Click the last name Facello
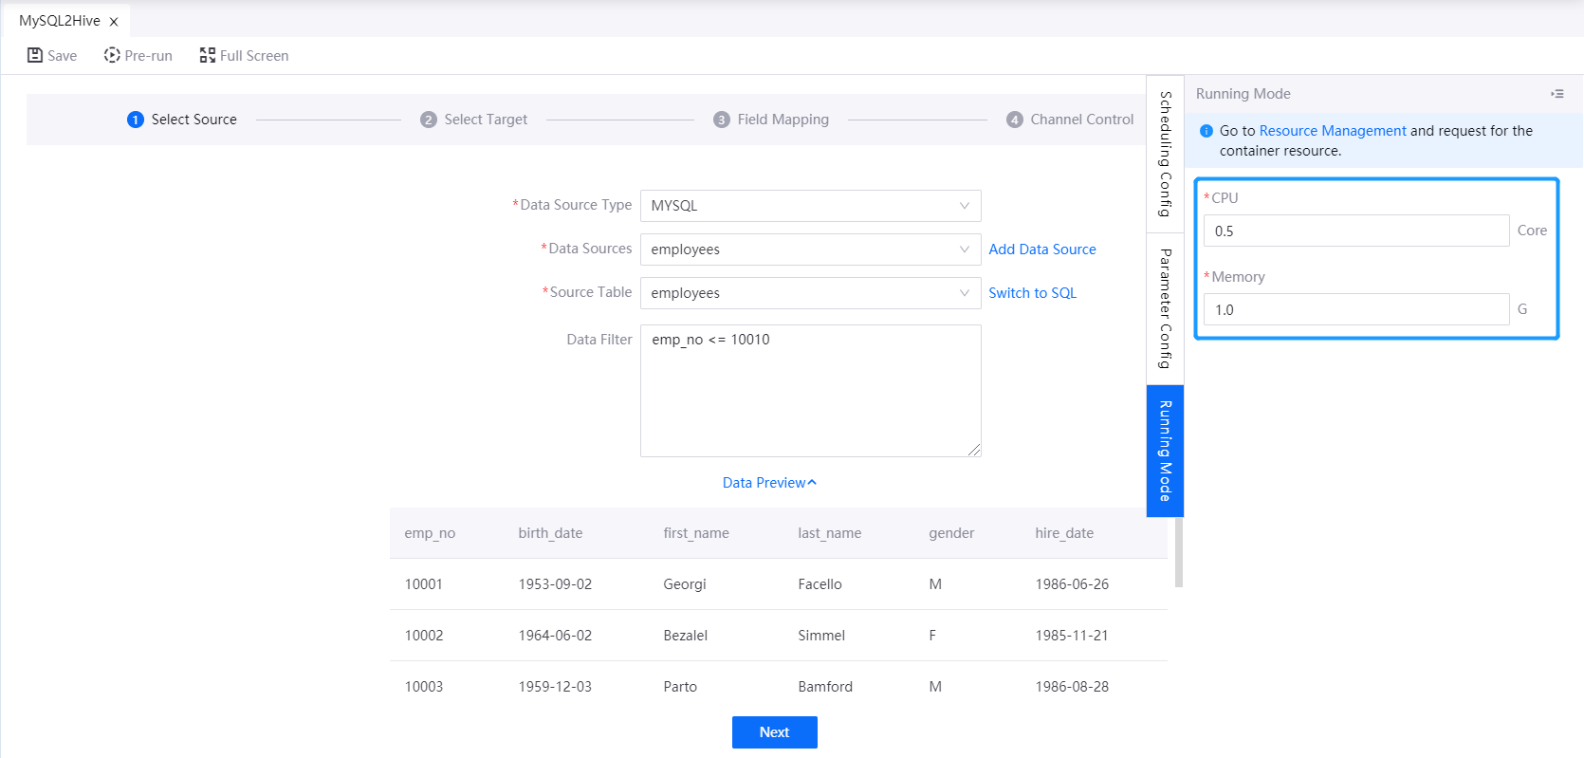This screenshot has height=758, width=1584. (x=820, y=584)
